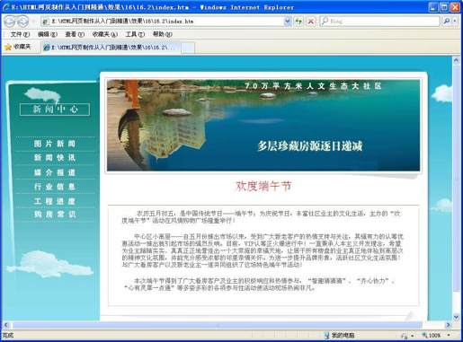Click the browser Forward arrow button
The width and height of the screenshot is (463, 342).
coord(22,22)
